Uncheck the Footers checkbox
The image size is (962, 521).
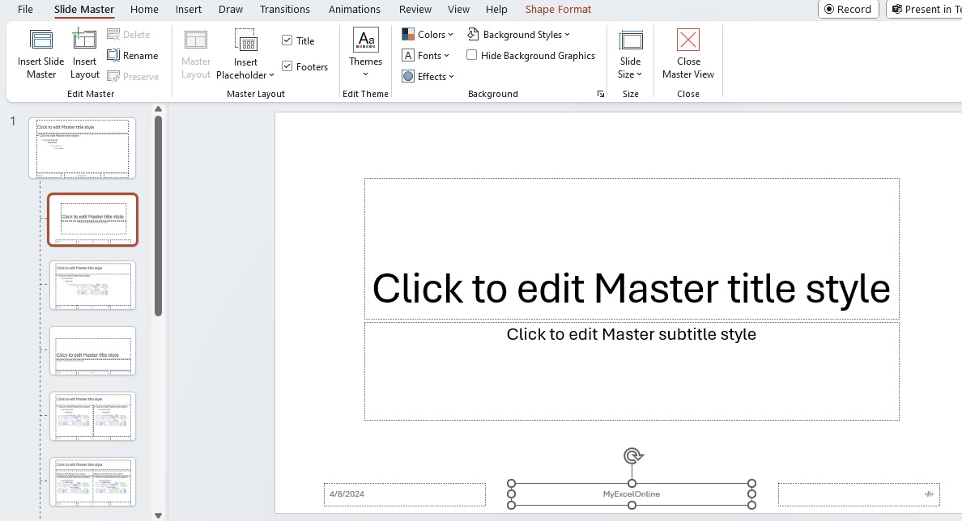click(x=287, y=66)
